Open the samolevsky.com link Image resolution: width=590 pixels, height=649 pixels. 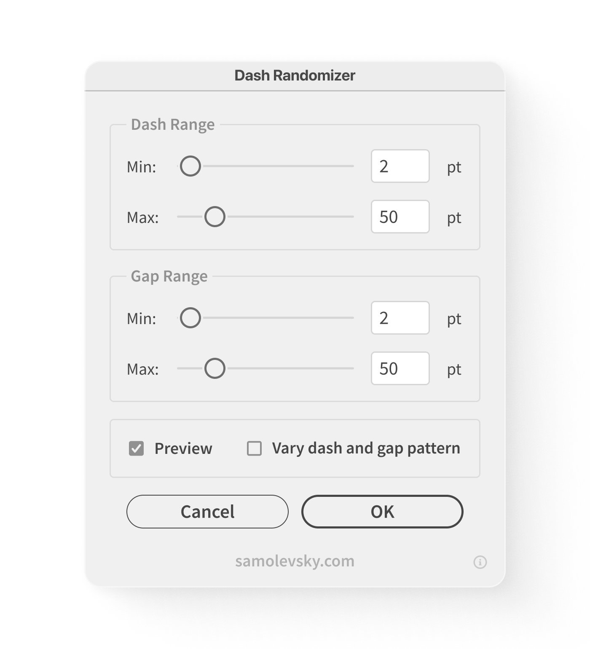295,561
